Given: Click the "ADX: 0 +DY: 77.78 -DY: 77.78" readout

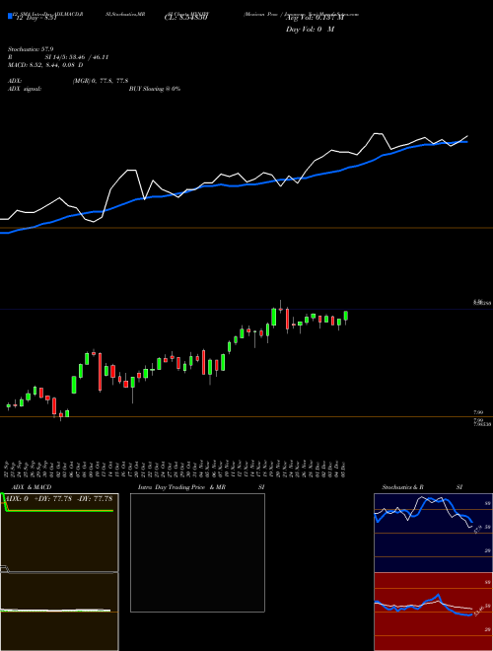Looking at the screenshot, I should [60, 498].
